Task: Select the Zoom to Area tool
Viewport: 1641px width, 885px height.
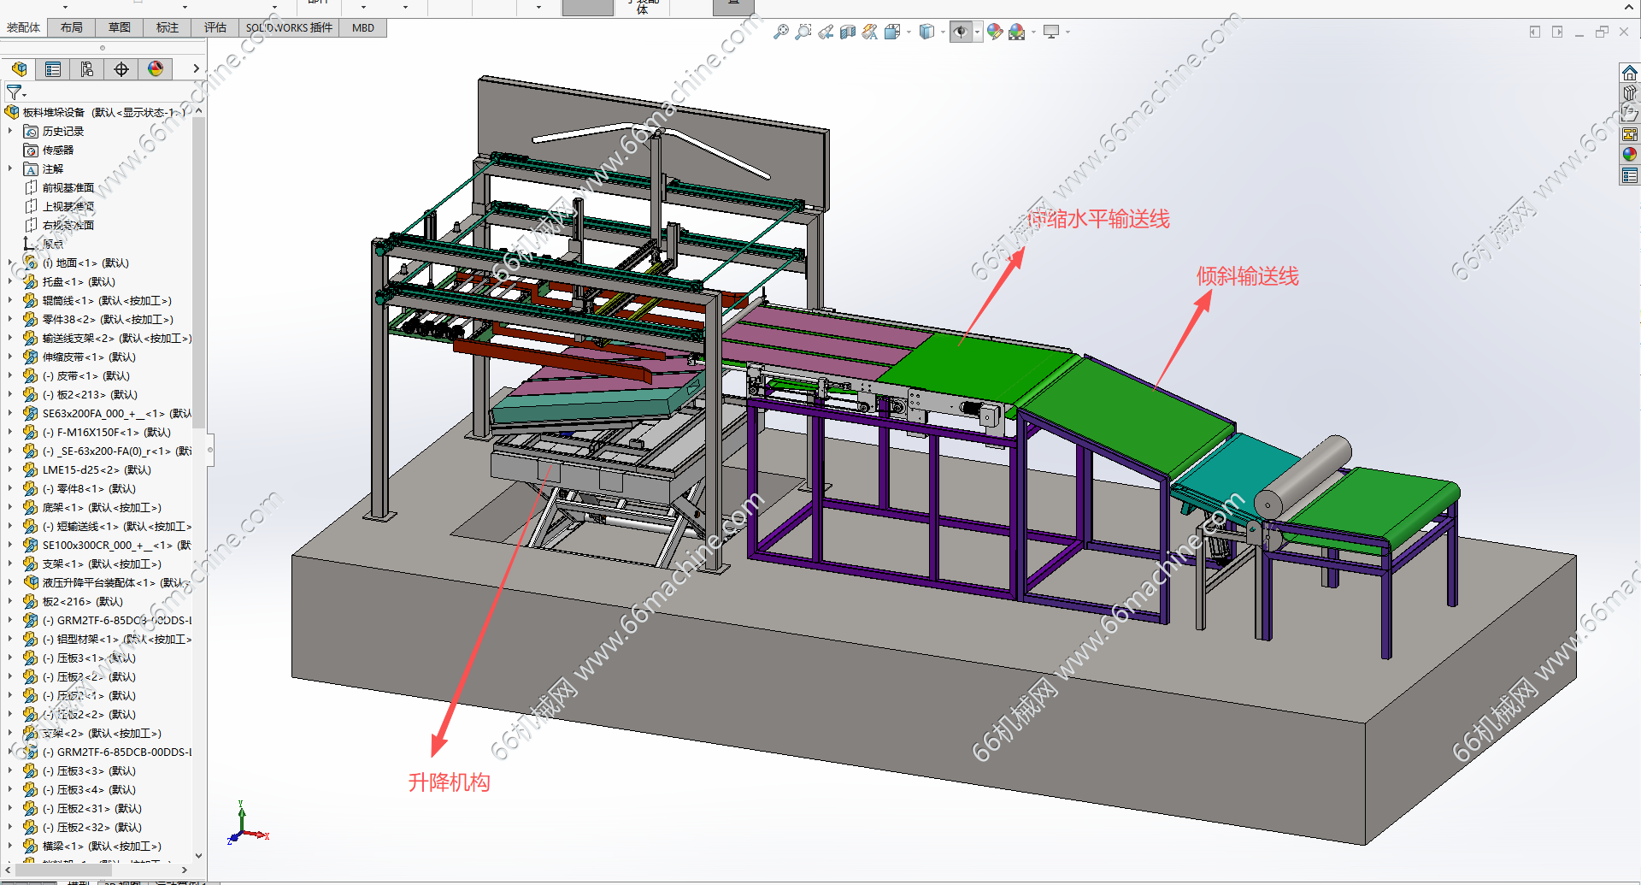Action: (x=803, y=32)
